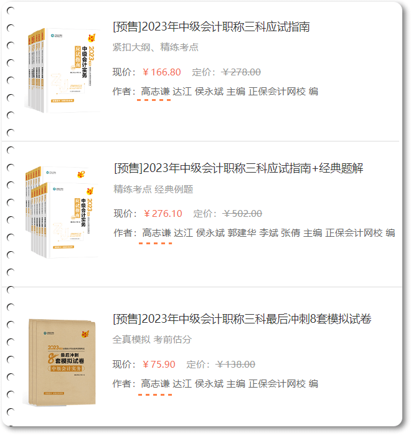411x435 pixels.
Task: Click 紧扣大纲、精练考点 subtitle text
Action: click(156, 47)
